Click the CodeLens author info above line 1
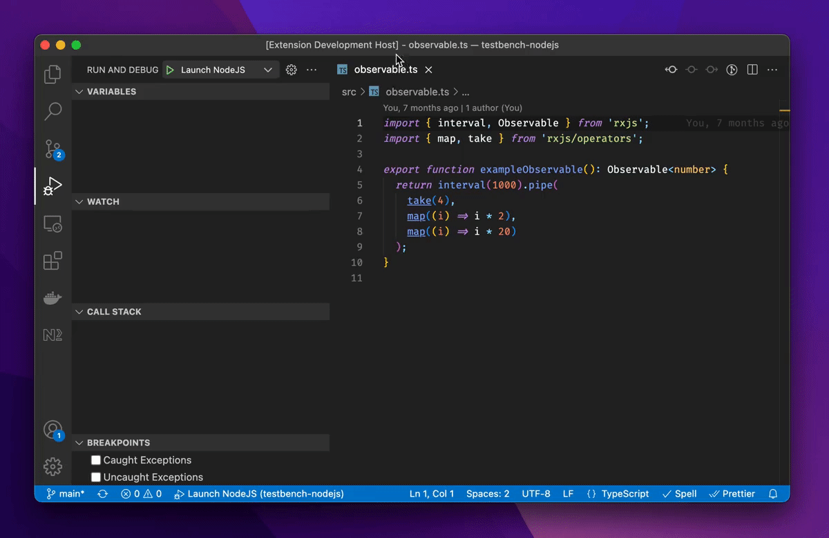 pyautogui.click(x=452, y=108)
